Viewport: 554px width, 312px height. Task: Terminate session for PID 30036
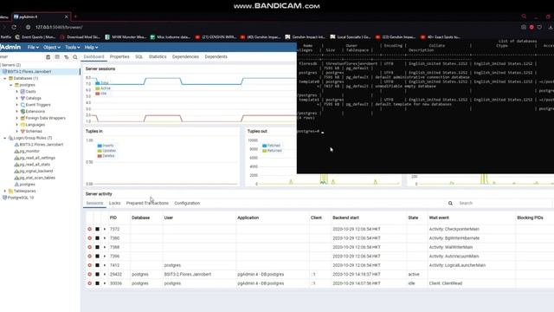point(90,283)
